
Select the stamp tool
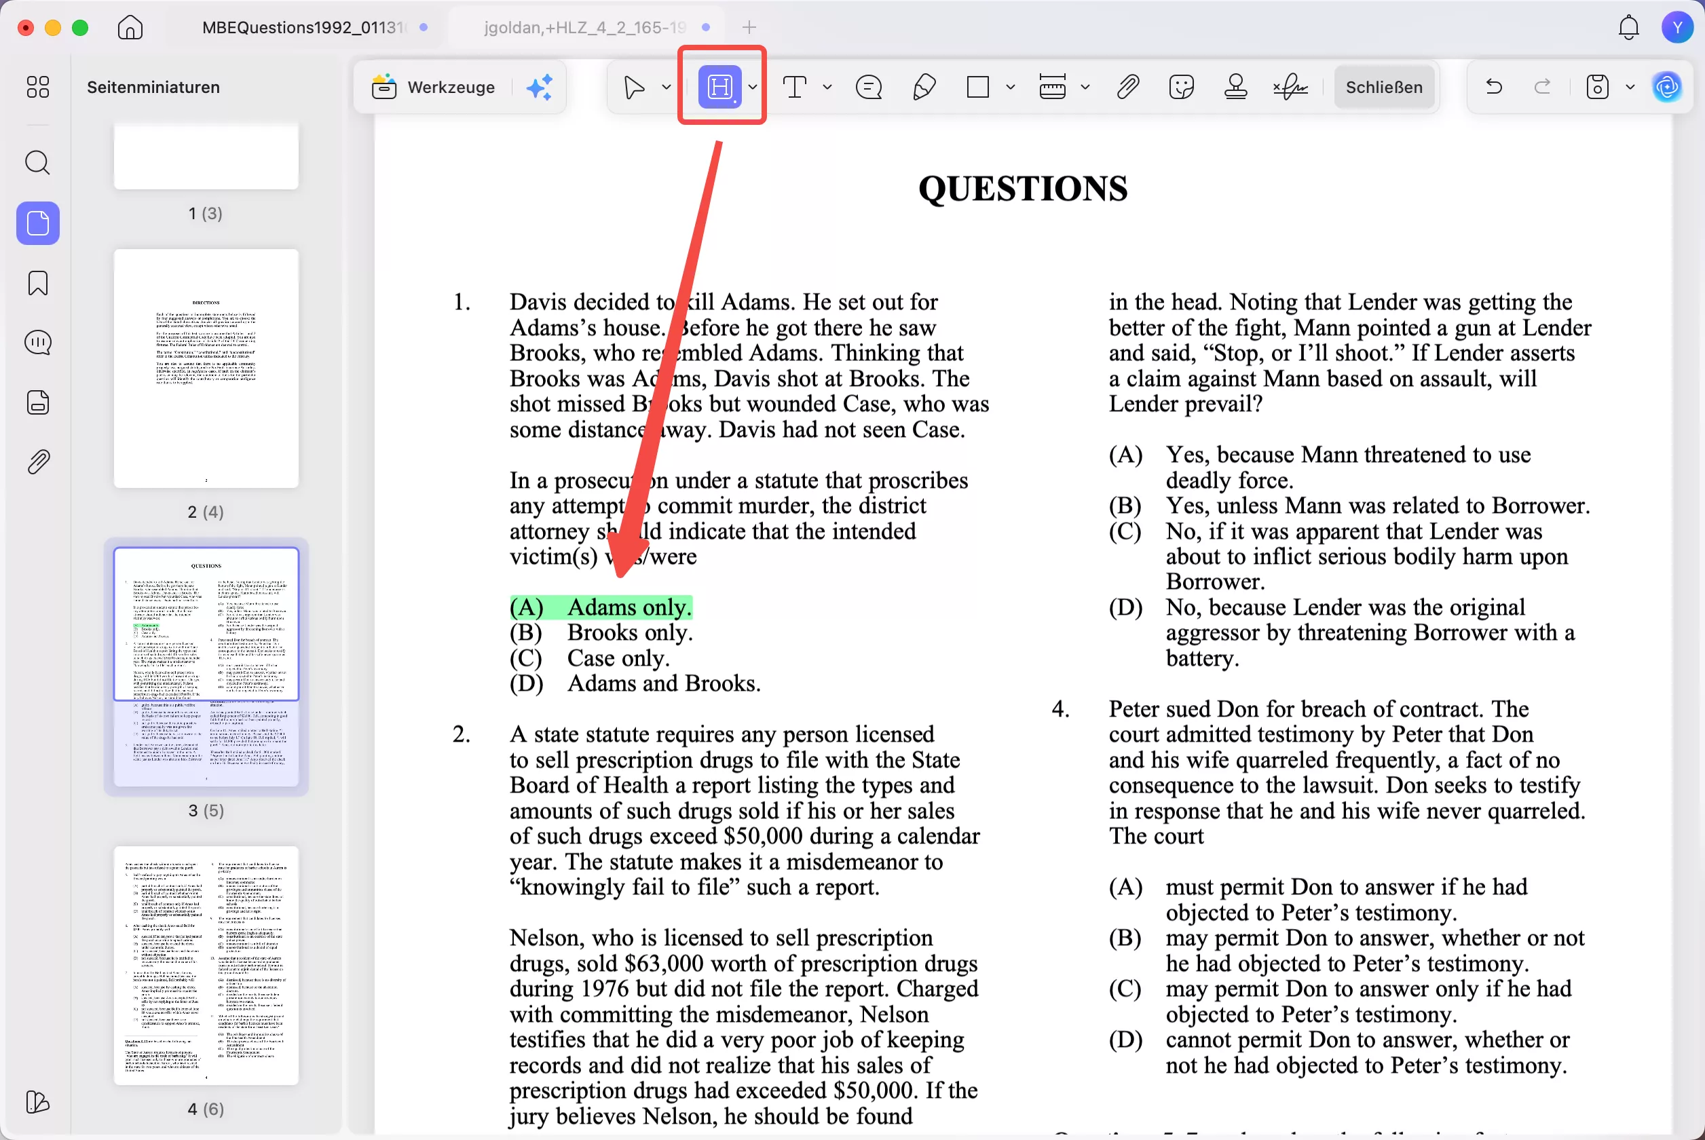click(x=1235, y=88)
